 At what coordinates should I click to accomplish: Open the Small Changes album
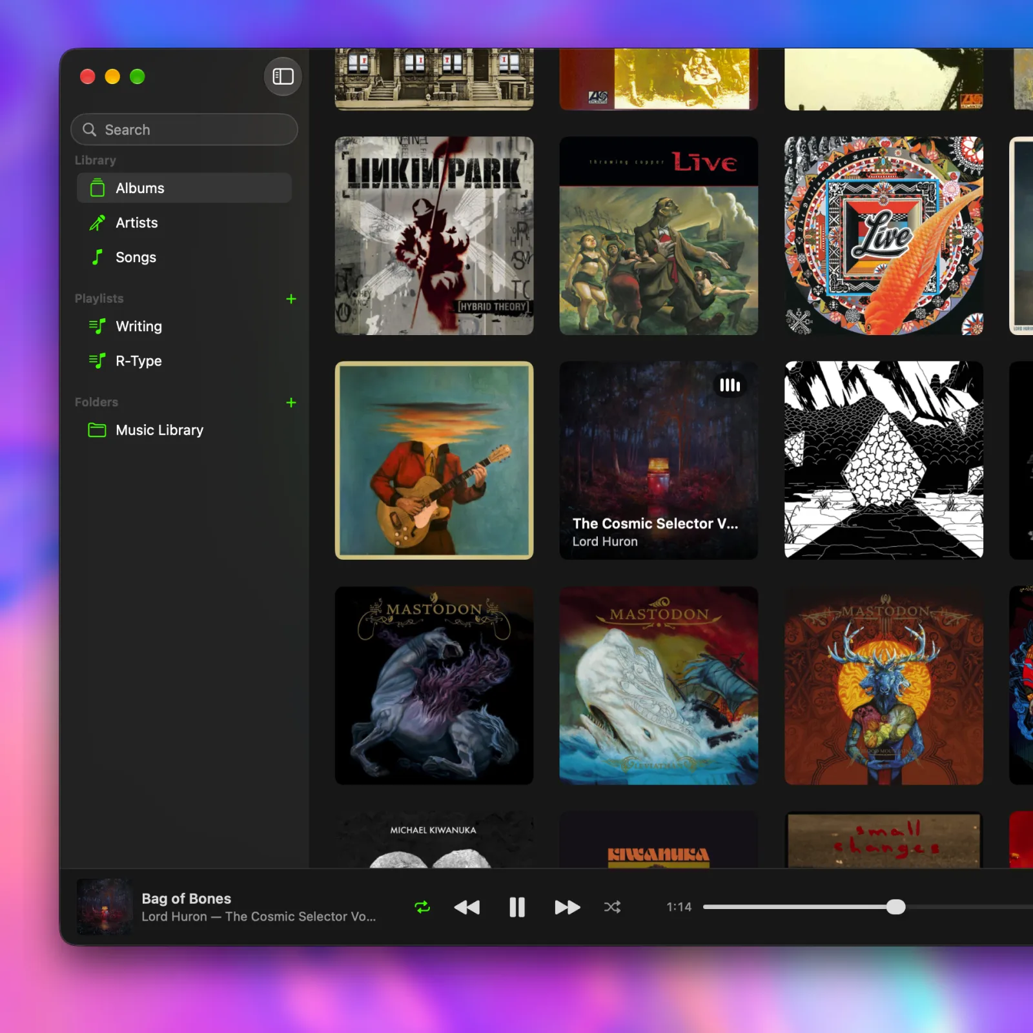(883, 839)
